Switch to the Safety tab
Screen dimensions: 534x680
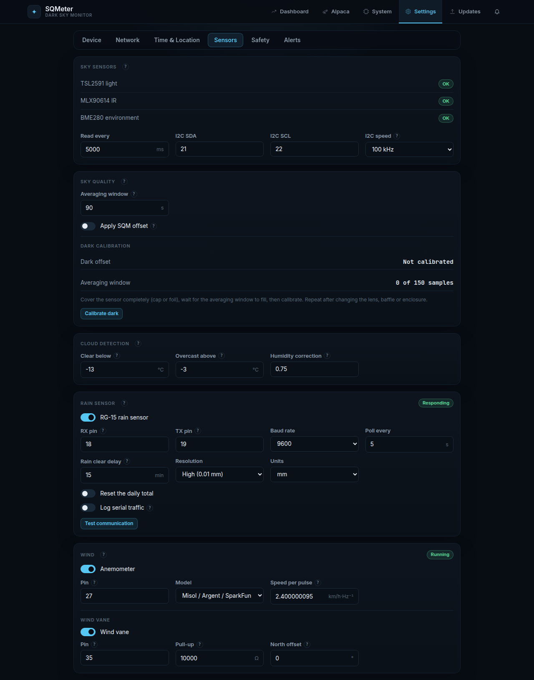click(260, 40)
